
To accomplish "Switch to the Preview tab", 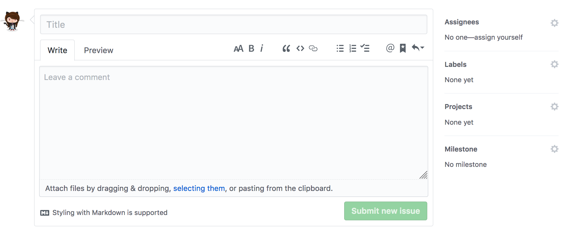I will tap(98, 50).
